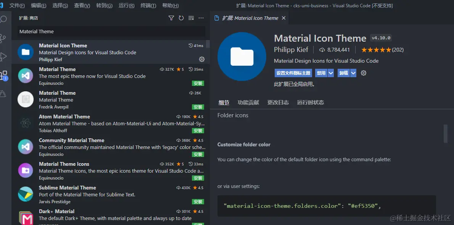Open the 文件(F) menu
Image resolution: width=454 pixels, height=225 pixels.
tap(17, 5)
